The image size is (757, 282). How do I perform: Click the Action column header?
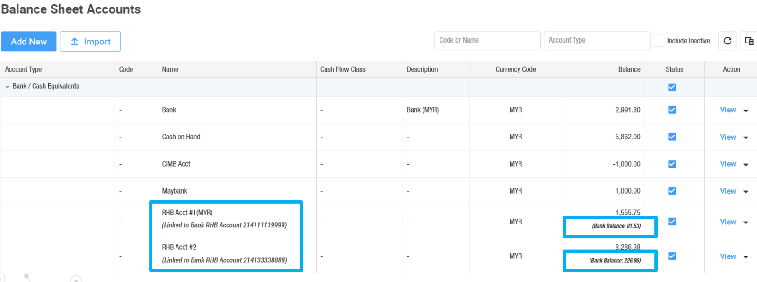point(731,69)
